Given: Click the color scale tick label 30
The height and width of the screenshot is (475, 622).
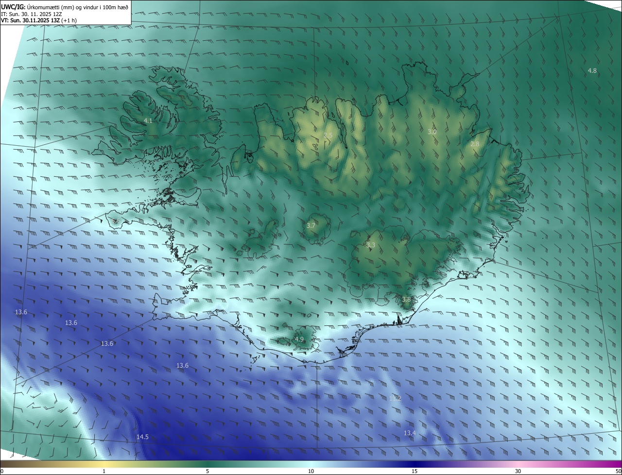Looking at the screenshot, I should [x=518, y=471].
